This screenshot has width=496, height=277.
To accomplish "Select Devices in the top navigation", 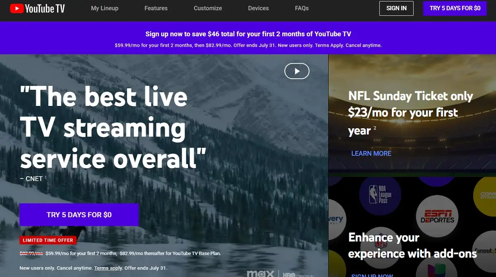I will (258, 8).
